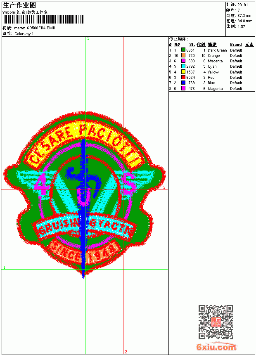Image resolution: width=256 pixels, height=355 pixels.
Task: Click the Wilcom studio name line
Action: click(25, 12)
